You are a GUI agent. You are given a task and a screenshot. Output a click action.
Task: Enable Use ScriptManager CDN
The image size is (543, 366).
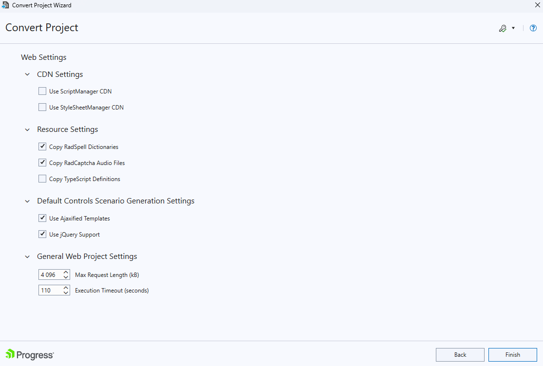click(42, 91)
